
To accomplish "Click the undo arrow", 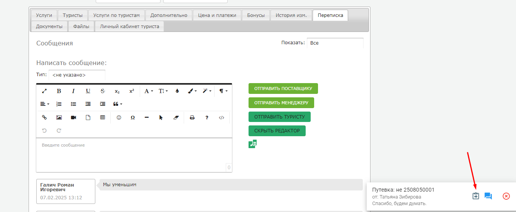I will click(x=44, y=130).
